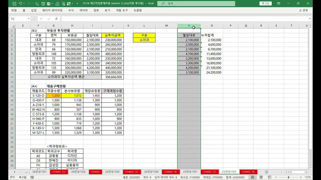Click the orange cell with 1,200 in row 15

pyautogui.click(x=54, y=96)
